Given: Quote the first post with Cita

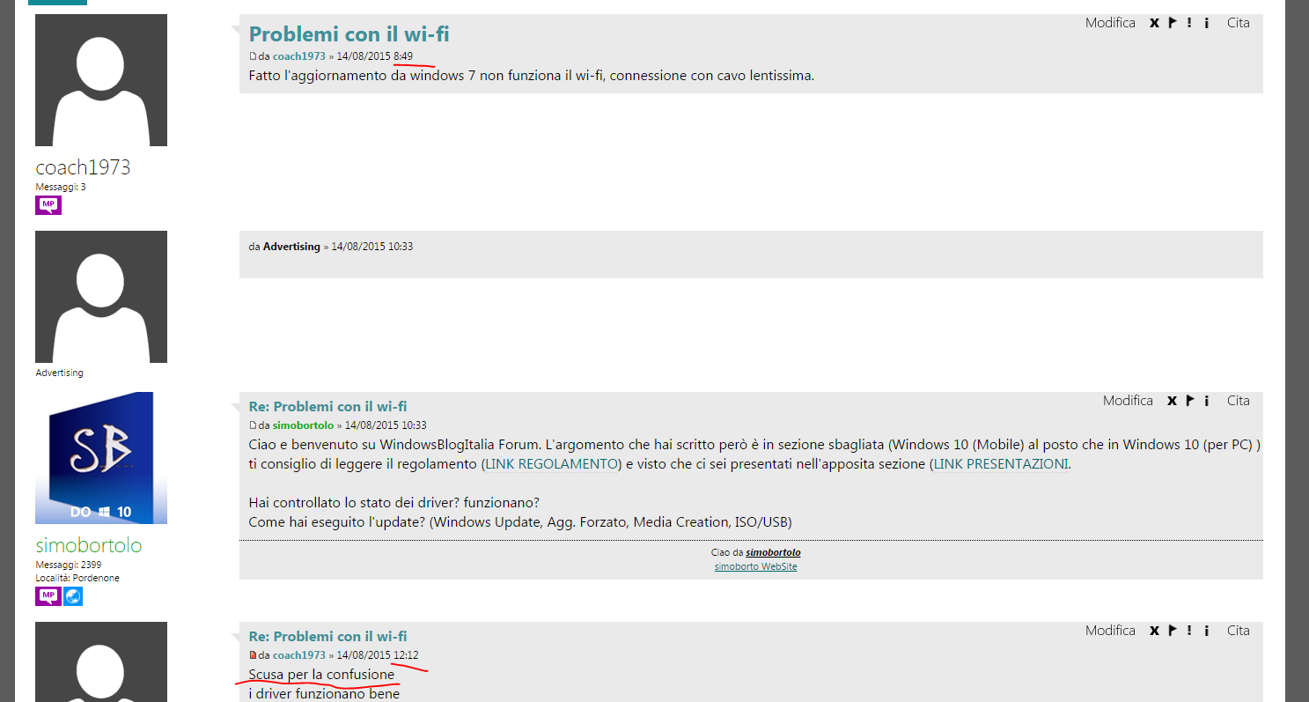Looking at the screenshot, I should pos(1239,23).
